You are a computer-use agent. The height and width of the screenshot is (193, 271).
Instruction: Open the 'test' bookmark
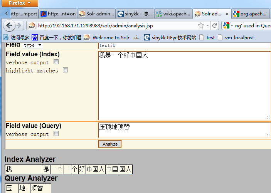tap(207, 37)
